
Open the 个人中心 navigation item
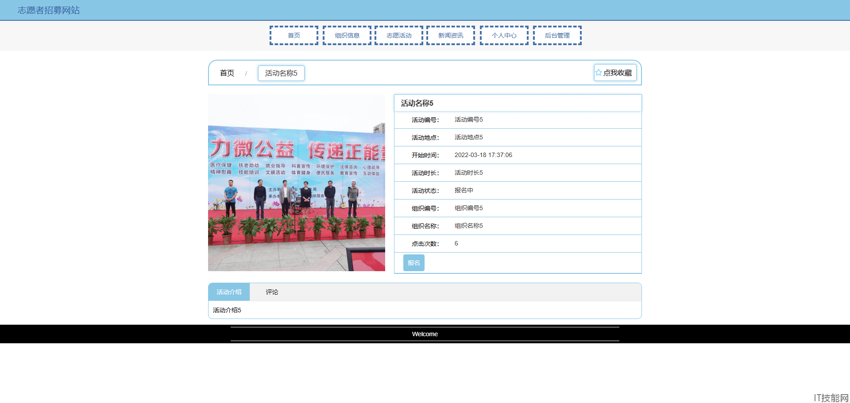coord(504,35)
